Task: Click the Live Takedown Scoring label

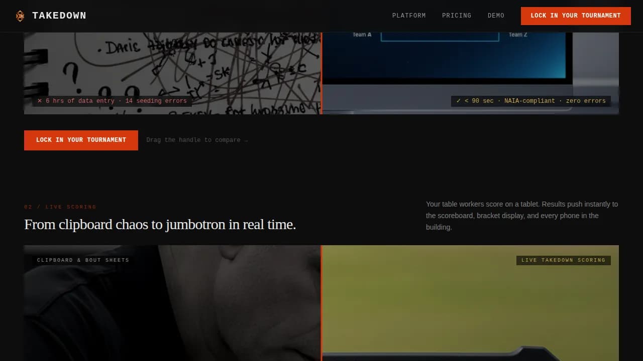Action: pos(563,260)
